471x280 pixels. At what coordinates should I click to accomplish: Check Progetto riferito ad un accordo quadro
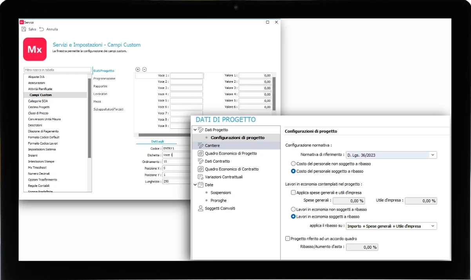[x=288, y=238]
